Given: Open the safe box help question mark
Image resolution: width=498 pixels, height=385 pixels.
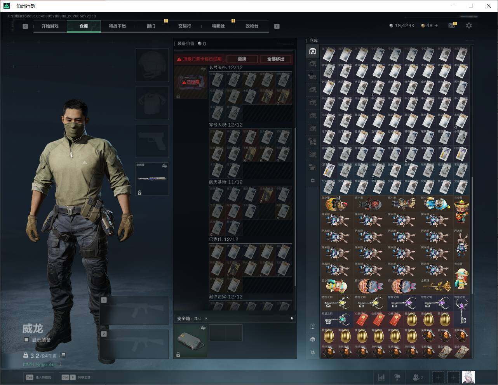Looking at the screenshot, I should click(x=206, y=319).
